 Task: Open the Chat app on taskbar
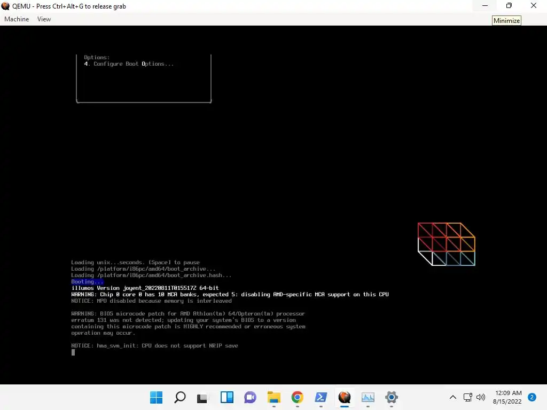pyautogui.click(x=250, y=397)
